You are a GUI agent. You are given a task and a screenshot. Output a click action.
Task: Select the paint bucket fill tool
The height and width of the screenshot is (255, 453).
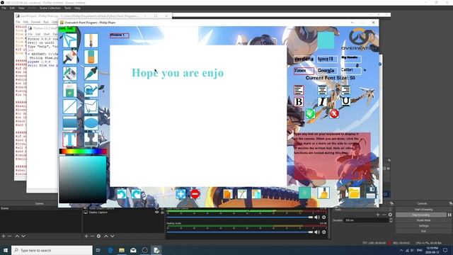[x=70, y=74]
